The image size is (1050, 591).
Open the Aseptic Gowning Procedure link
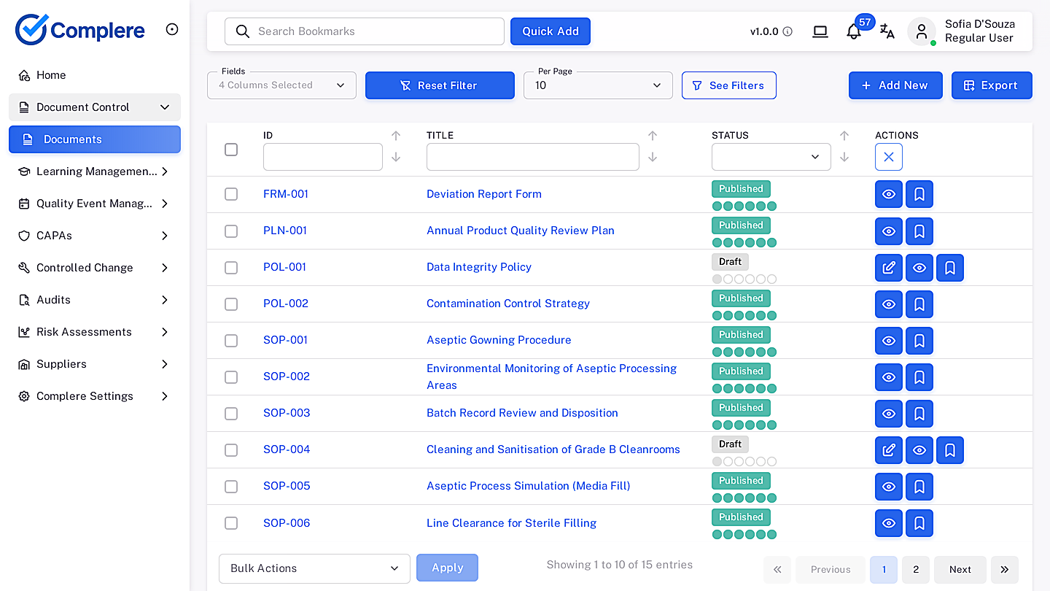coord(499,340)
